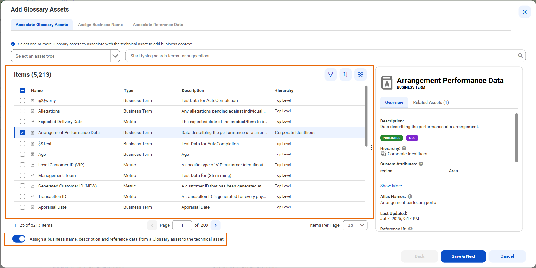Screen dimensions: 536x268
Task: Open table settings gear icon
Action: [x=360, y=75]
